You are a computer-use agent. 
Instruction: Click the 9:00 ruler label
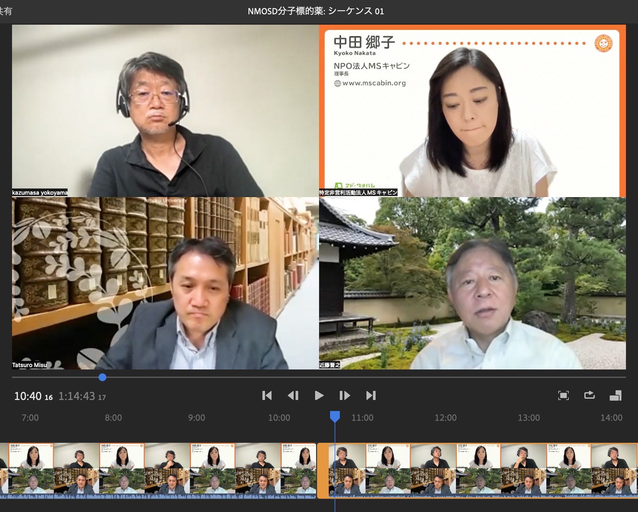[196, 418]
